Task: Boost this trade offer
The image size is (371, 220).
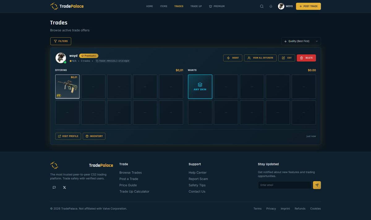Action: tap(233, 58)
